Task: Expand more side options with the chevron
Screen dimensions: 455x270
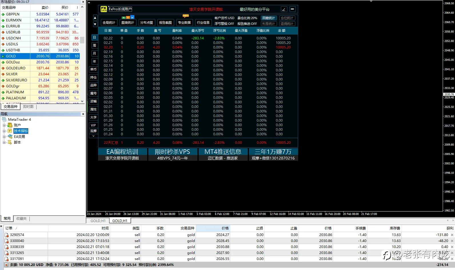Action: point(93,136)
